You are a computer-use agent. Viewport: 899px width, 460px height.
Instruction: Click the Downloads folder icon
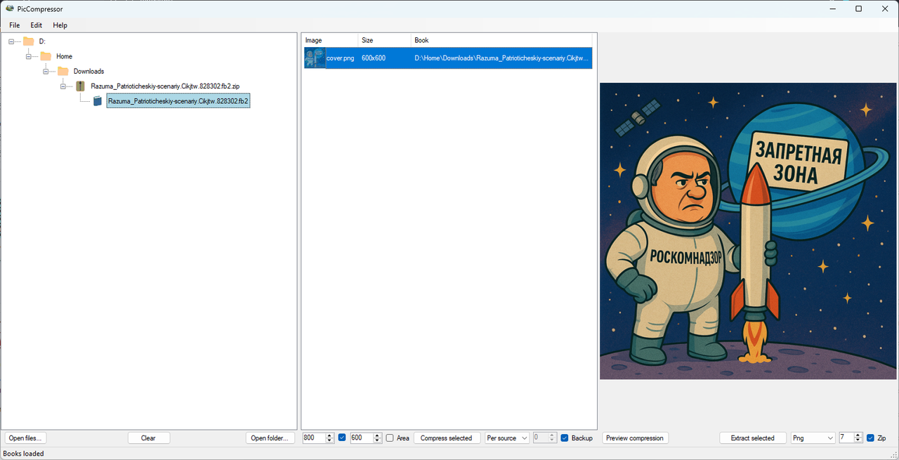(x=63, y=71)
